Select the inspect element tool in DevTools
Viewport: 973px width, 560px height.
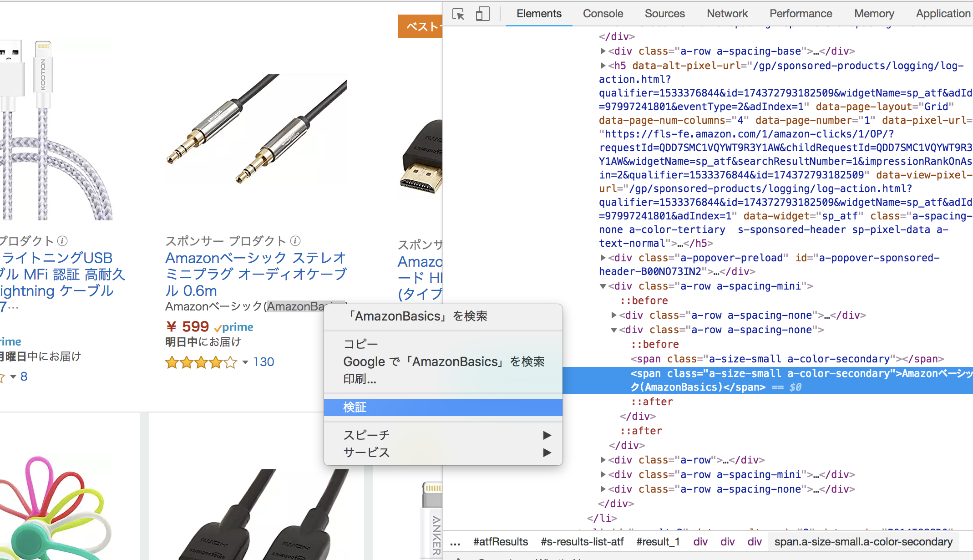click(458, 14)
